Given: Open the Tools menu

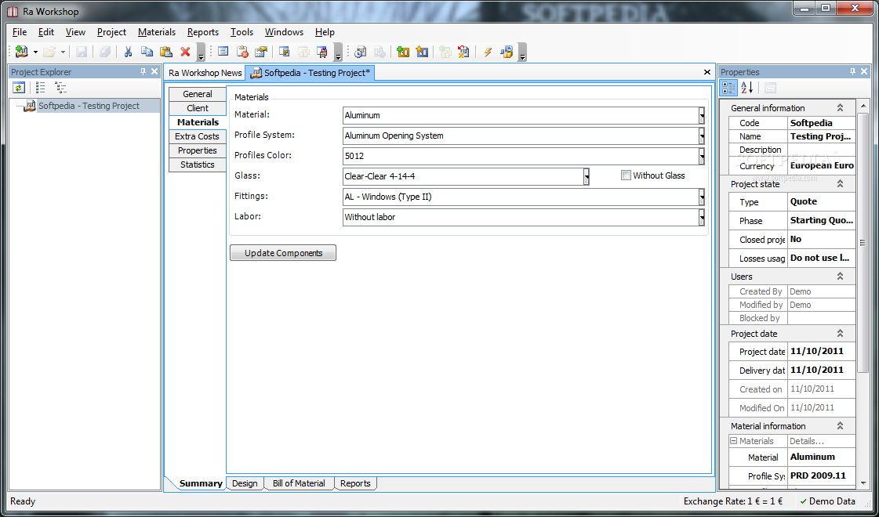Looking at the screenshot, I should pyautogui.click(x=242, y=32).
